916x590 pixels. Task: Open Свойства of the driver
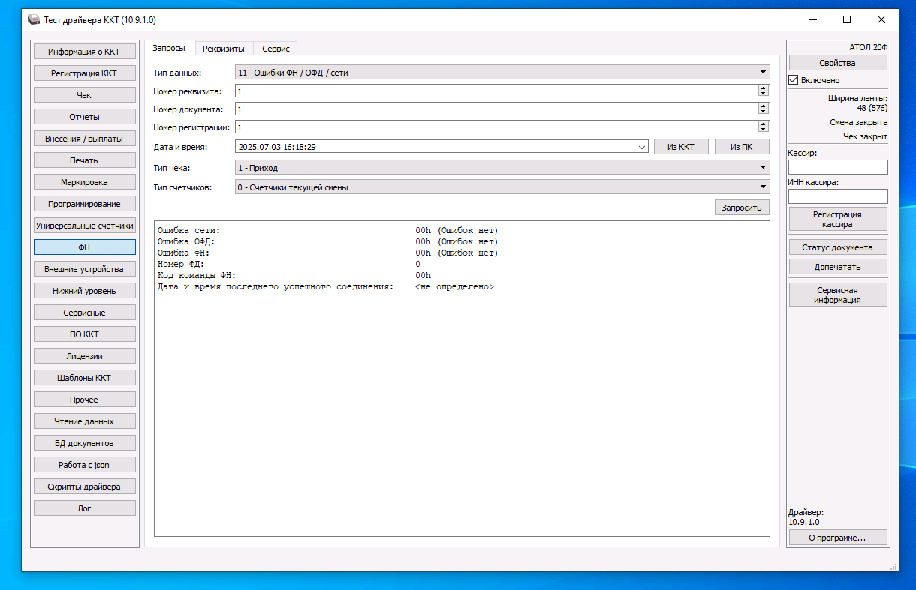click(x=837, y=63)
